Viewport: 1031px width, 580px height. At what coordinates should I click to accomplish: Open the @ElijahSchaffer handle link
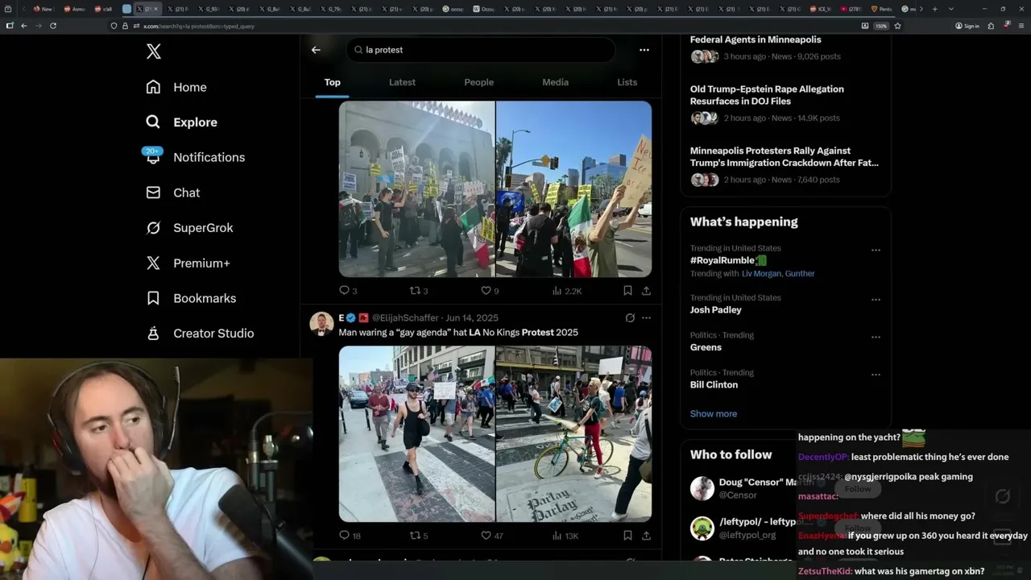(405, 318)
